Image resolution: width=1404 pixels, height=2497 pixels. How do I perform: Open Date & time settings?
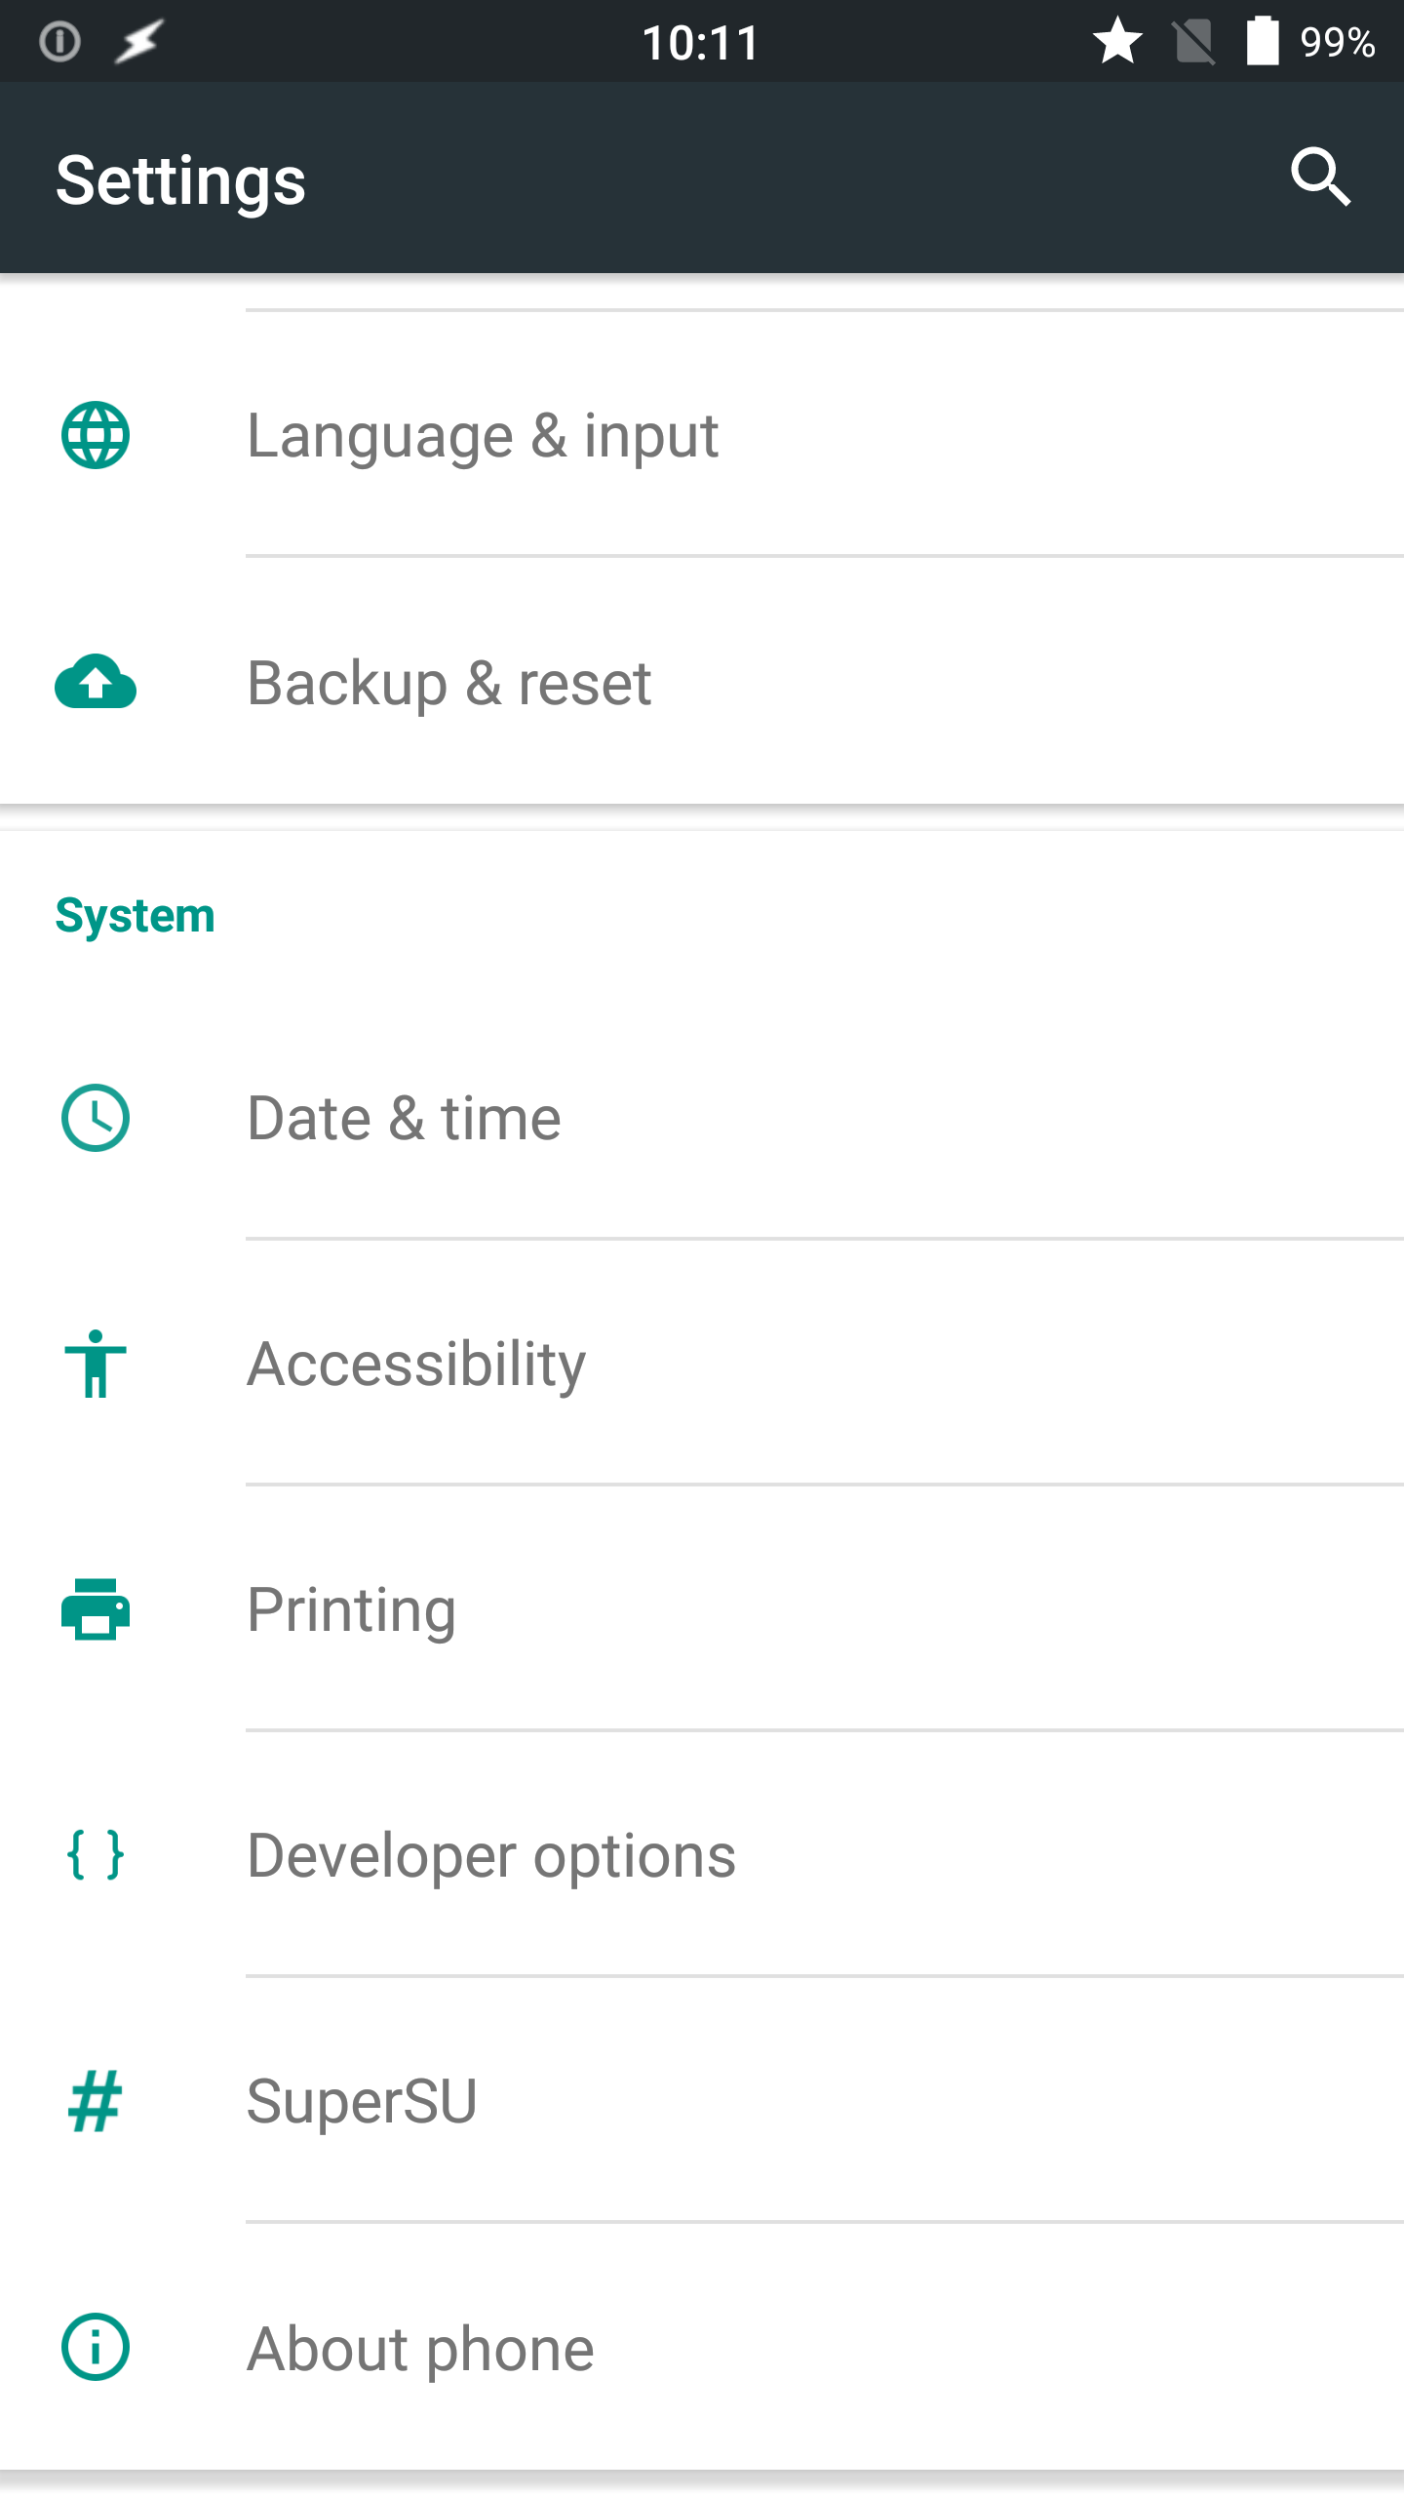[702, 1118]
